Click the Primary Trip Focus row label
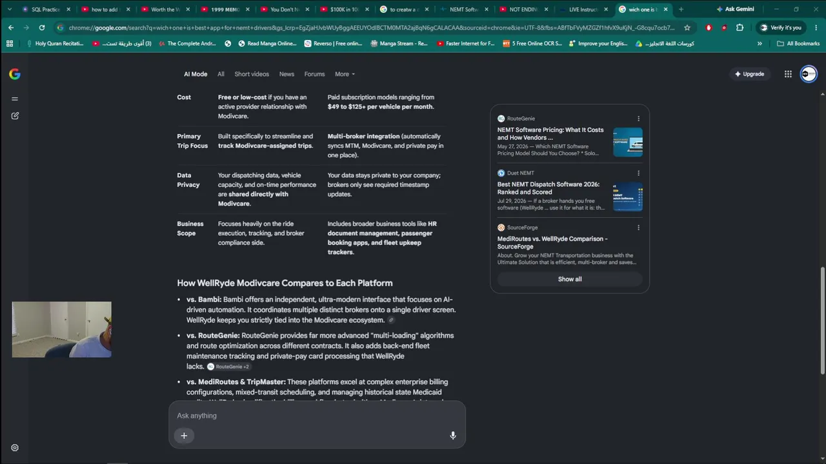The image size is (826, 464). coord(192,141)
